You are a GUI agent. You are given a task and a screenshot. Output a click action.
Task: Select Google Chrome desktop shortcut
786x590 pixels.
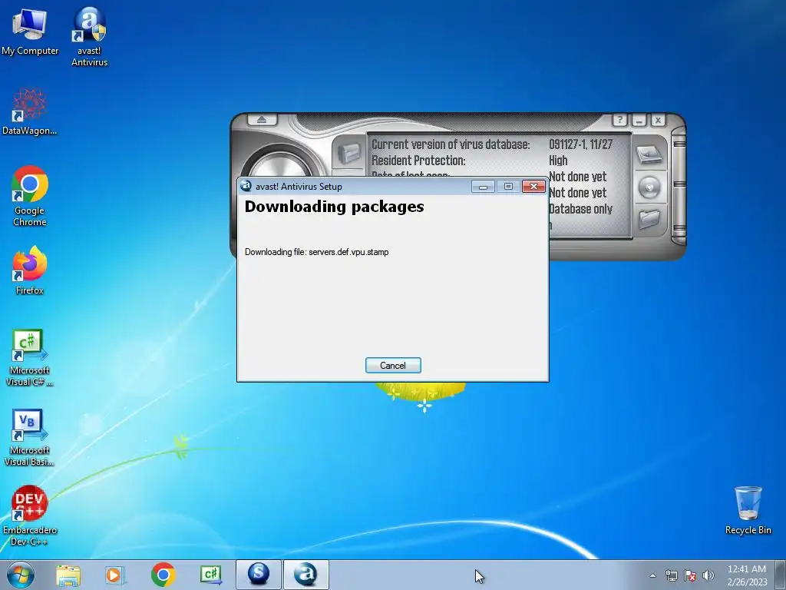(x=30, y=196)
